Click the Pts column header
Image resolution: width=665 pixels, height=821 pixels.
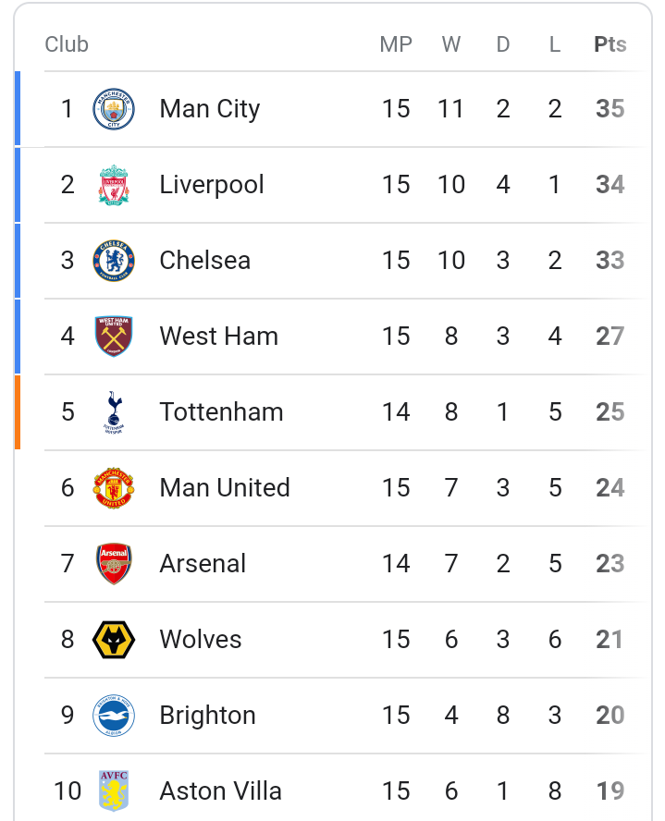tap(610, 44)
